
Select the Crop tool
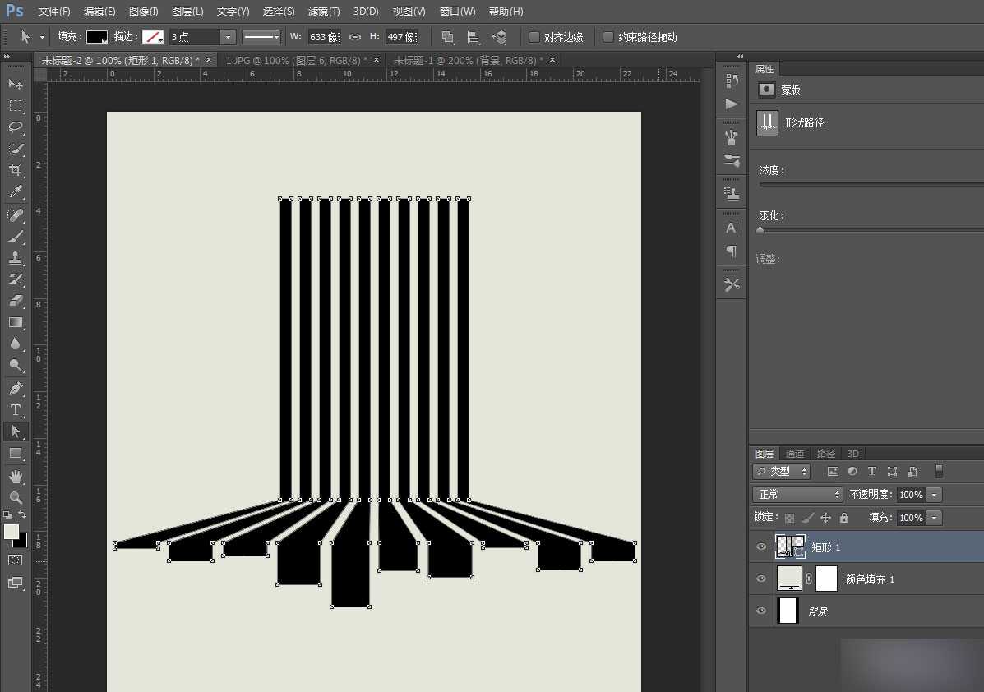click(16, 170)
